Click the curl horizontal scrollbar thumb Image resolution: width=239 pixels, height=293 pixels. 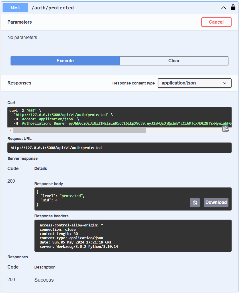(79, 130)
